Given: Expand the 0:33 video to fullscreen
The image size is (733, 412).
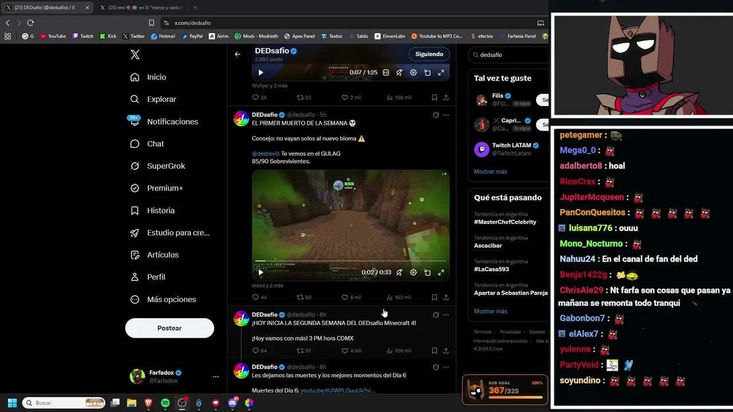Looking at the screenshot, I should (x=441, y=272).
